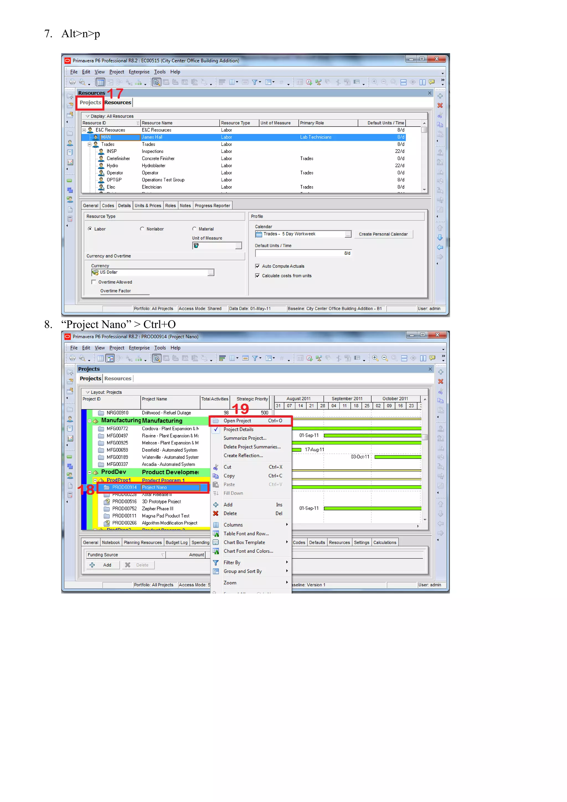Click the Primary Role column header
This screenshot has width=567, height=802.
(x=328, y=123)
